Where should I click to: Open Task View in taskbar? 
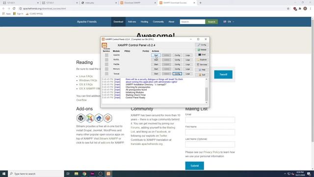coord(68,174)
